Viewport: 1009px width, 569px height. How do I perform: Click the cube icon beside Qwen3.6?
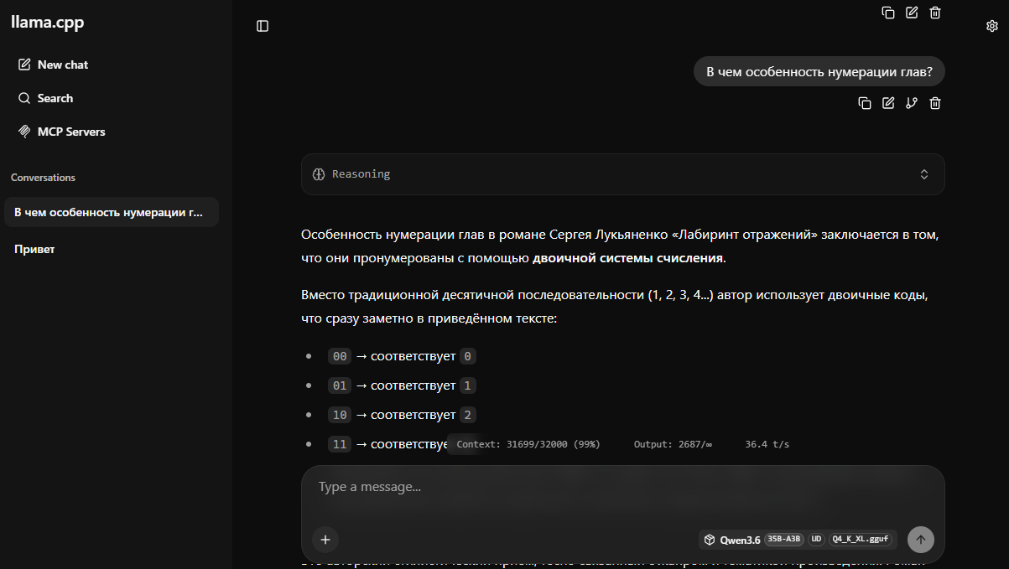coord(710,540)
